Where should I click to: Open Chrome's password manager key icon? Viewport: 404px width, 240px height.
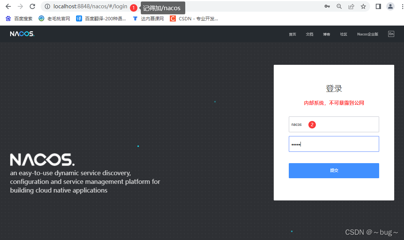[x=327, y=6]
